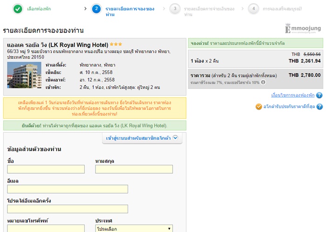Click the หมายเลขโทรศัพท์ phone number field
The height and width of the screenshot is (232, 326).
tap(46, 228)
